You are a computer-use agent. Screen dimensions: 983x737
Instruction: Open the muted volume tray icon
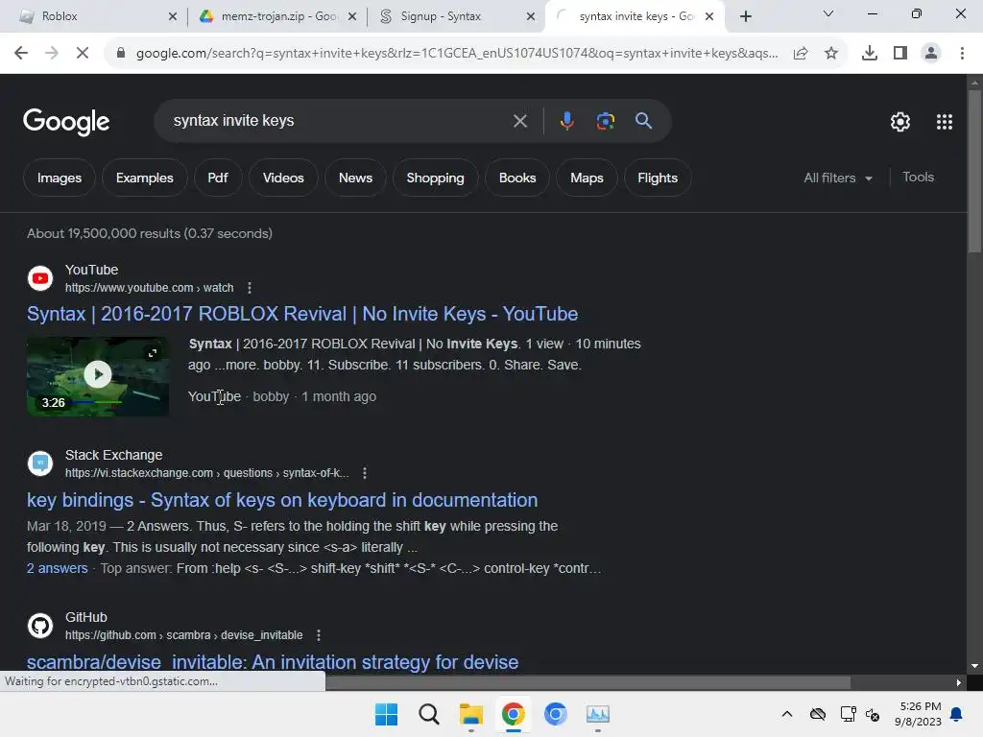[872, 714]
